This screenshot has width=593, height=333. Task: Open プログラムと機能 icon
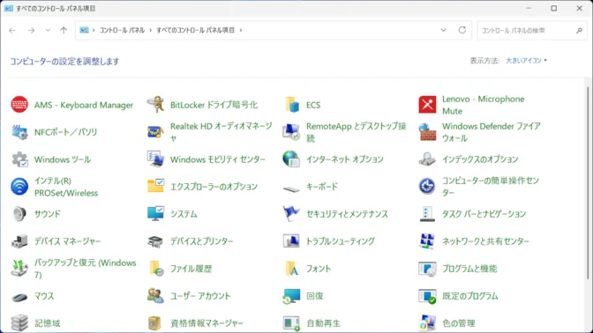pos(427,269)
